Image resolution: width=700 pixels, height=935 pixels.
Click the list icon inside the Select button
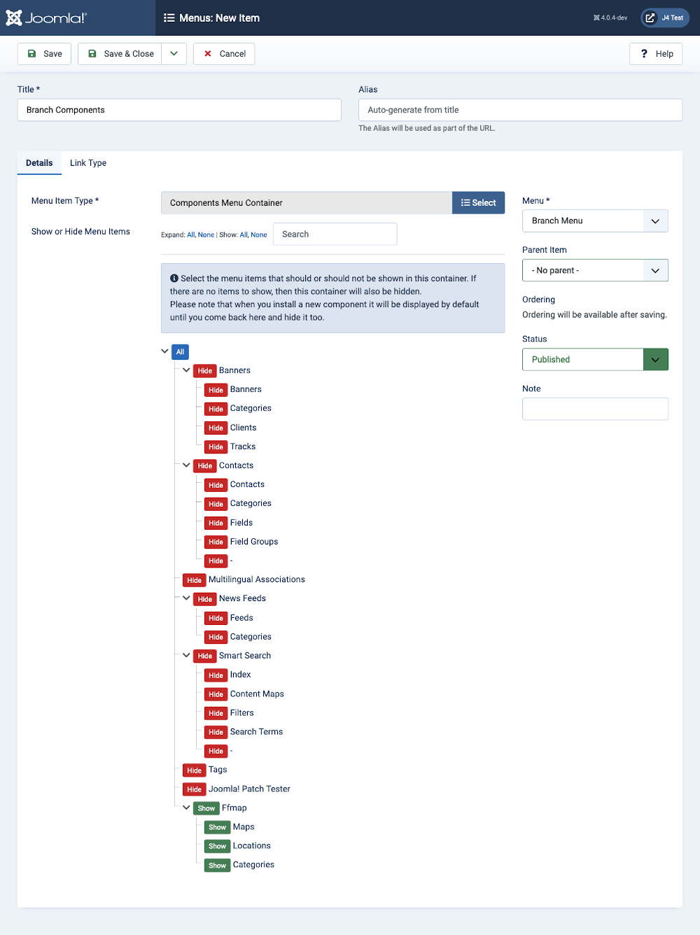pos(464,202)
